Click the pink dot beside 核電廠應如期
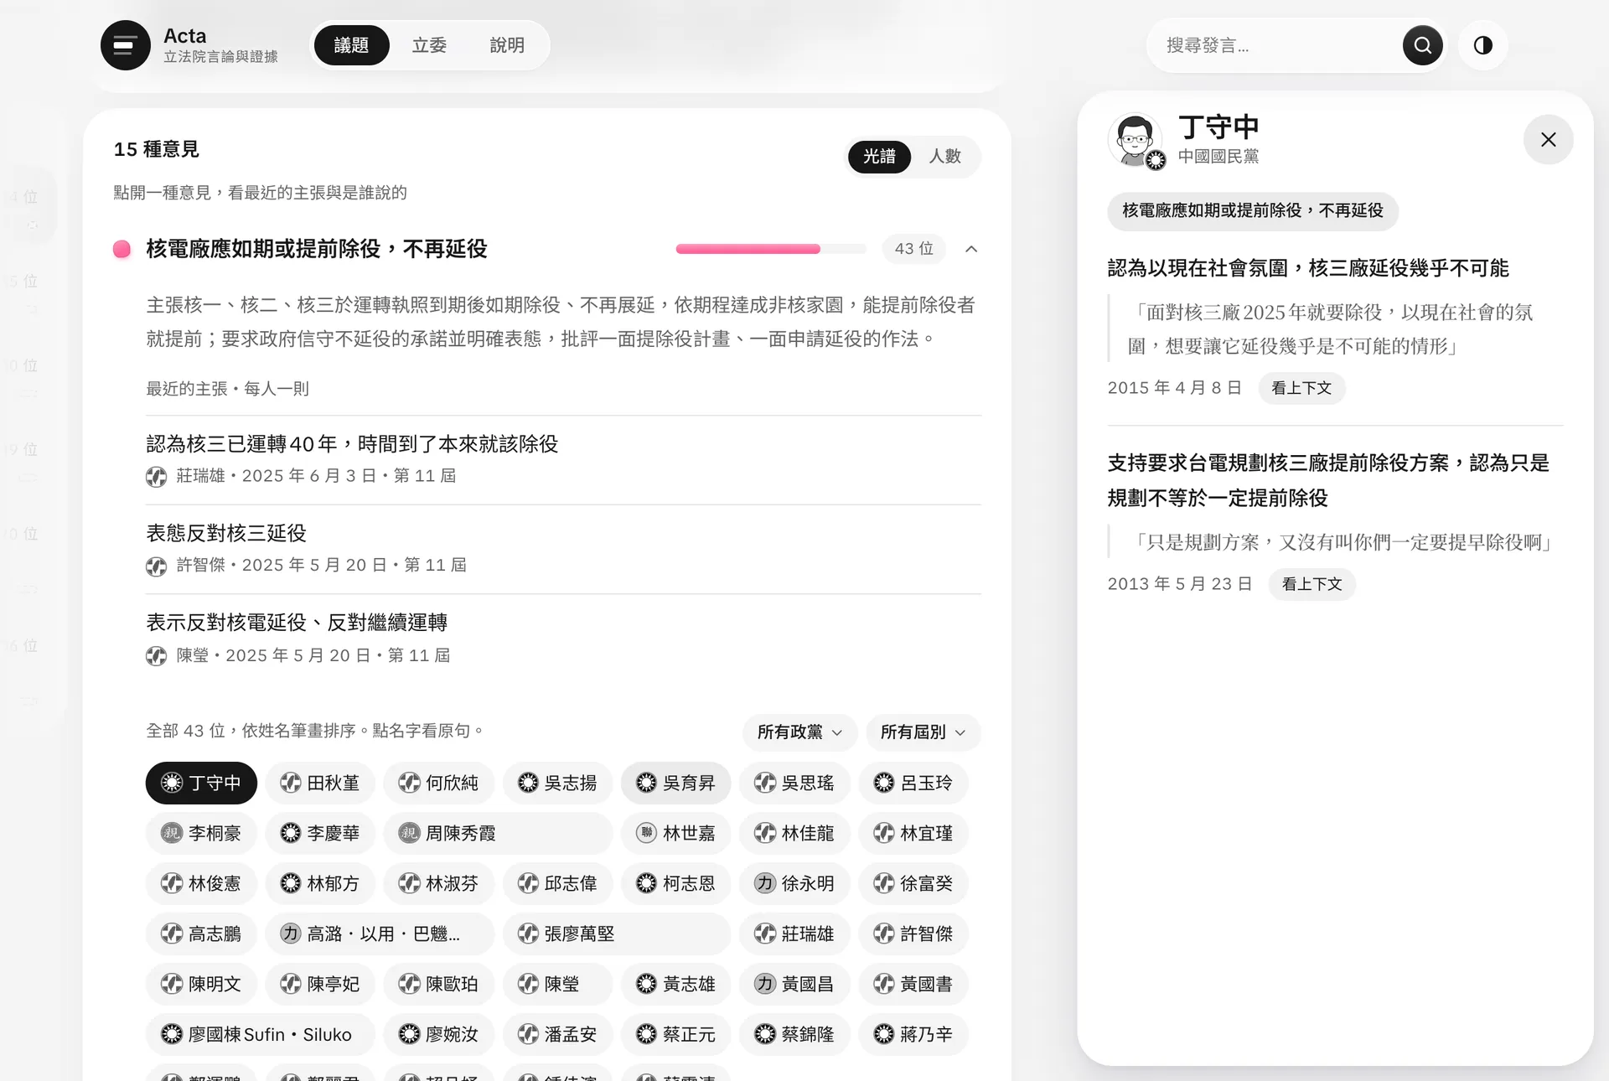The image size is (1609, 1081). coord(122,249)
